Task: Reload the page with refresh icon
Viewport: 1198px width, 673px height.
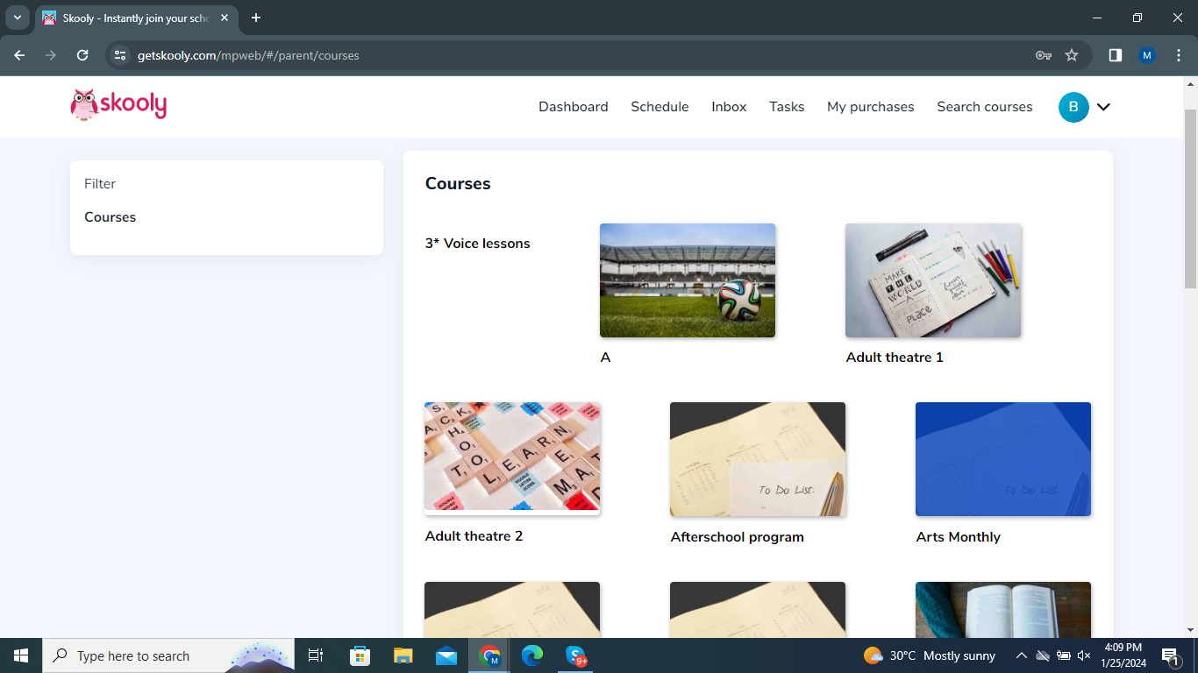Action: coord(82,55)
